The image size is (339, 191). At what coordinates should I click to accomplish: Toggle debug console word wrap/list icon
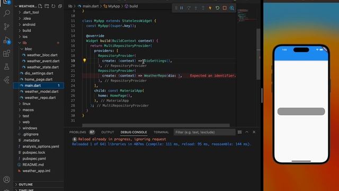[239, 132]
